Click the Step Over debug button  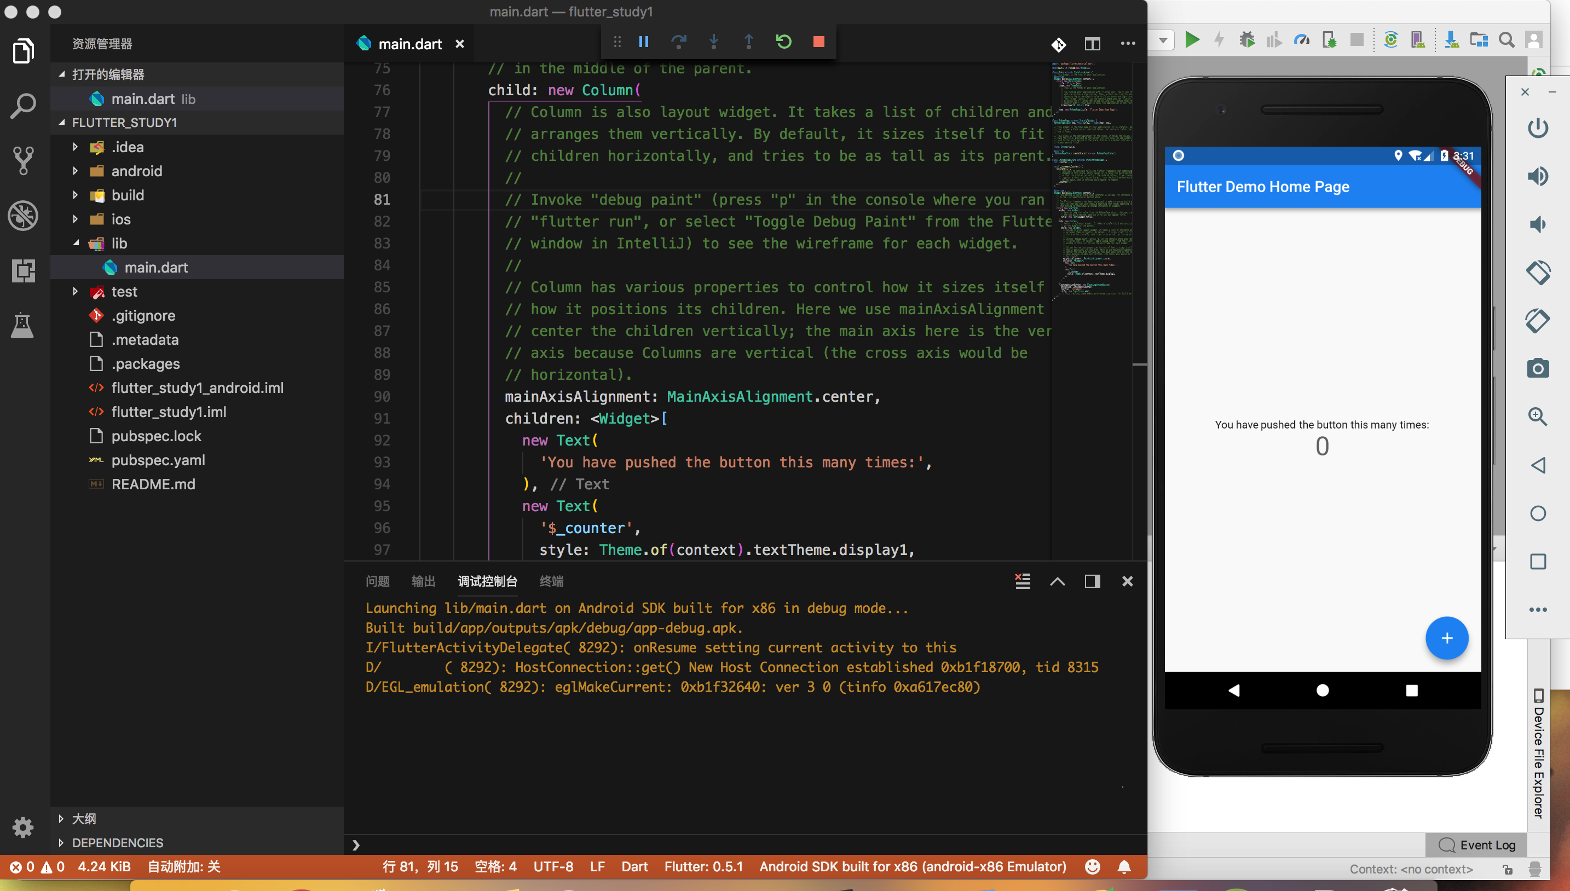click(x=678, y=42)
